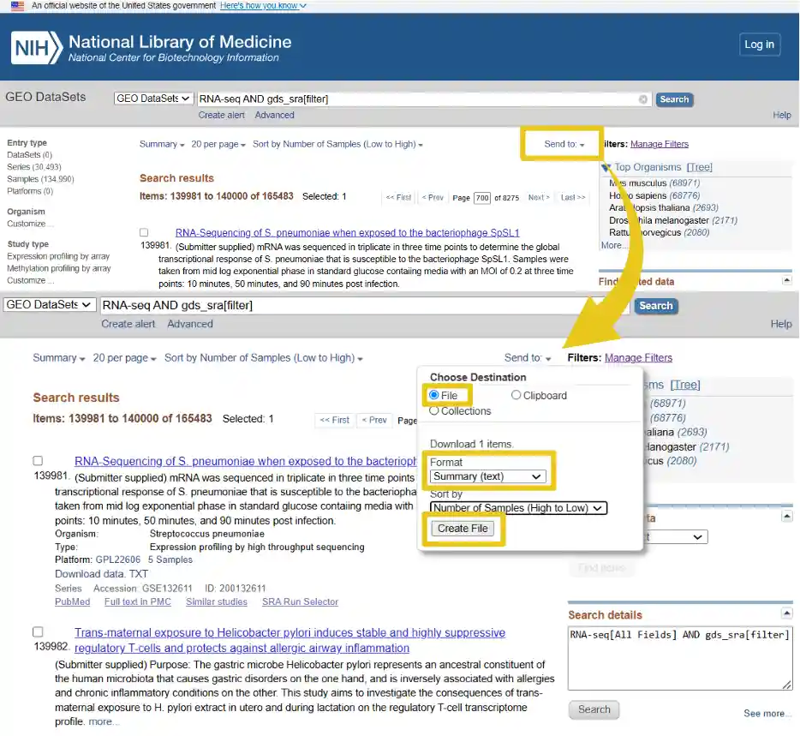Open the partially hidden dropdown under Find related data
This screenshot has width=800, height=736.
(676, 536)
